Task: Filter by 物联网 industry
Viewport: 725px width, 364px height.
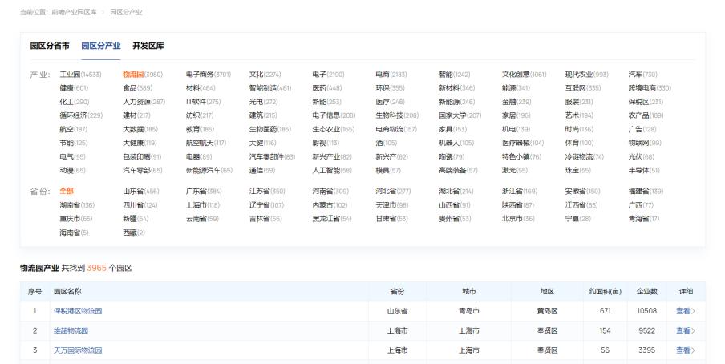Action: (x=645, y=143)
